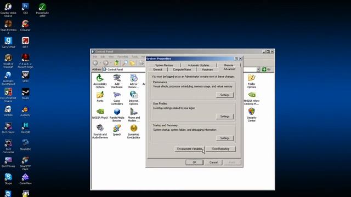This screenshot has height=197, width=351.
Task: Switch to the Hardware tab
Action: coord(207,69)
